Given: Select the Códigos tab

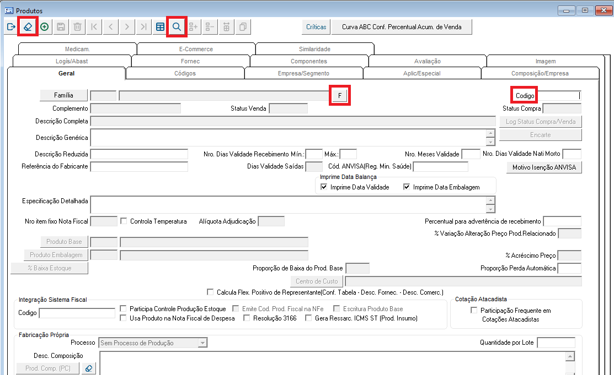Looking at the screenshot, I should (185, 73).
